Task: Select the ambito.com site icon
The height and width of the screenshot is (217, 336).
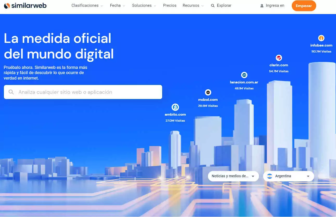Action: [175, 107]
